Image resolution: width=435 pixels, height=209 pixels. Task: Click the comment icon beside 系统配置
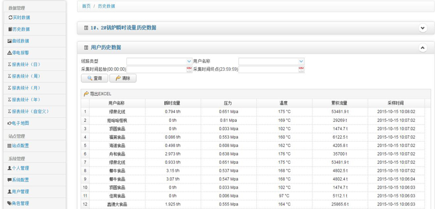click(9, 180)
